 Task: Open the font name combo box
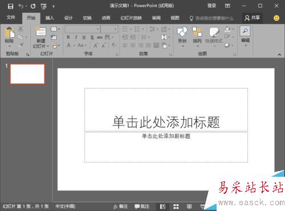(x=82, y=29)
